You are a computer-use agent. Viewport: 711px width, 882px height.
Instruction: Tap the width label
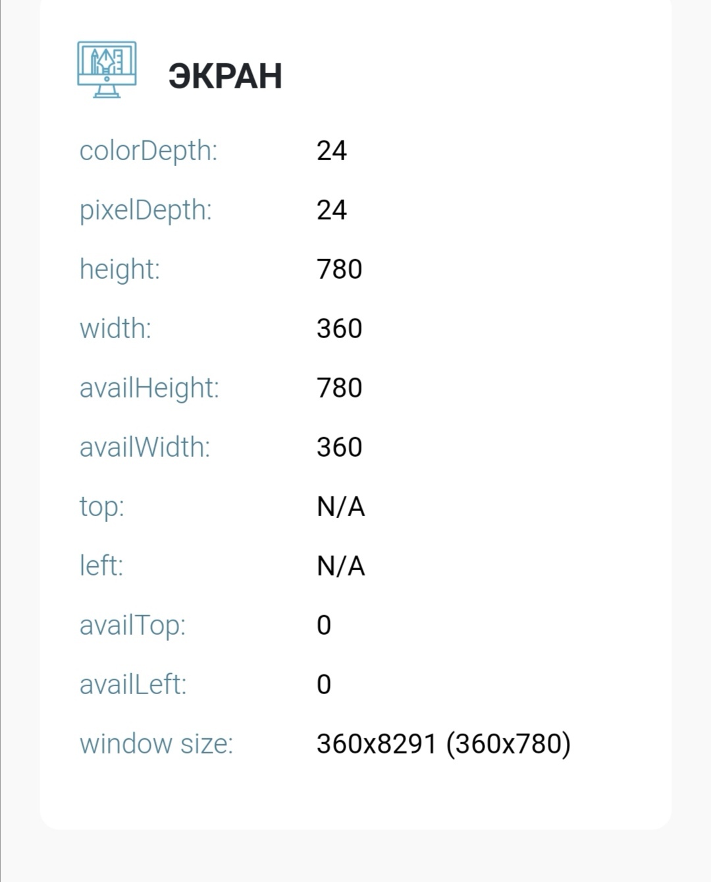[x=115, y=329]
